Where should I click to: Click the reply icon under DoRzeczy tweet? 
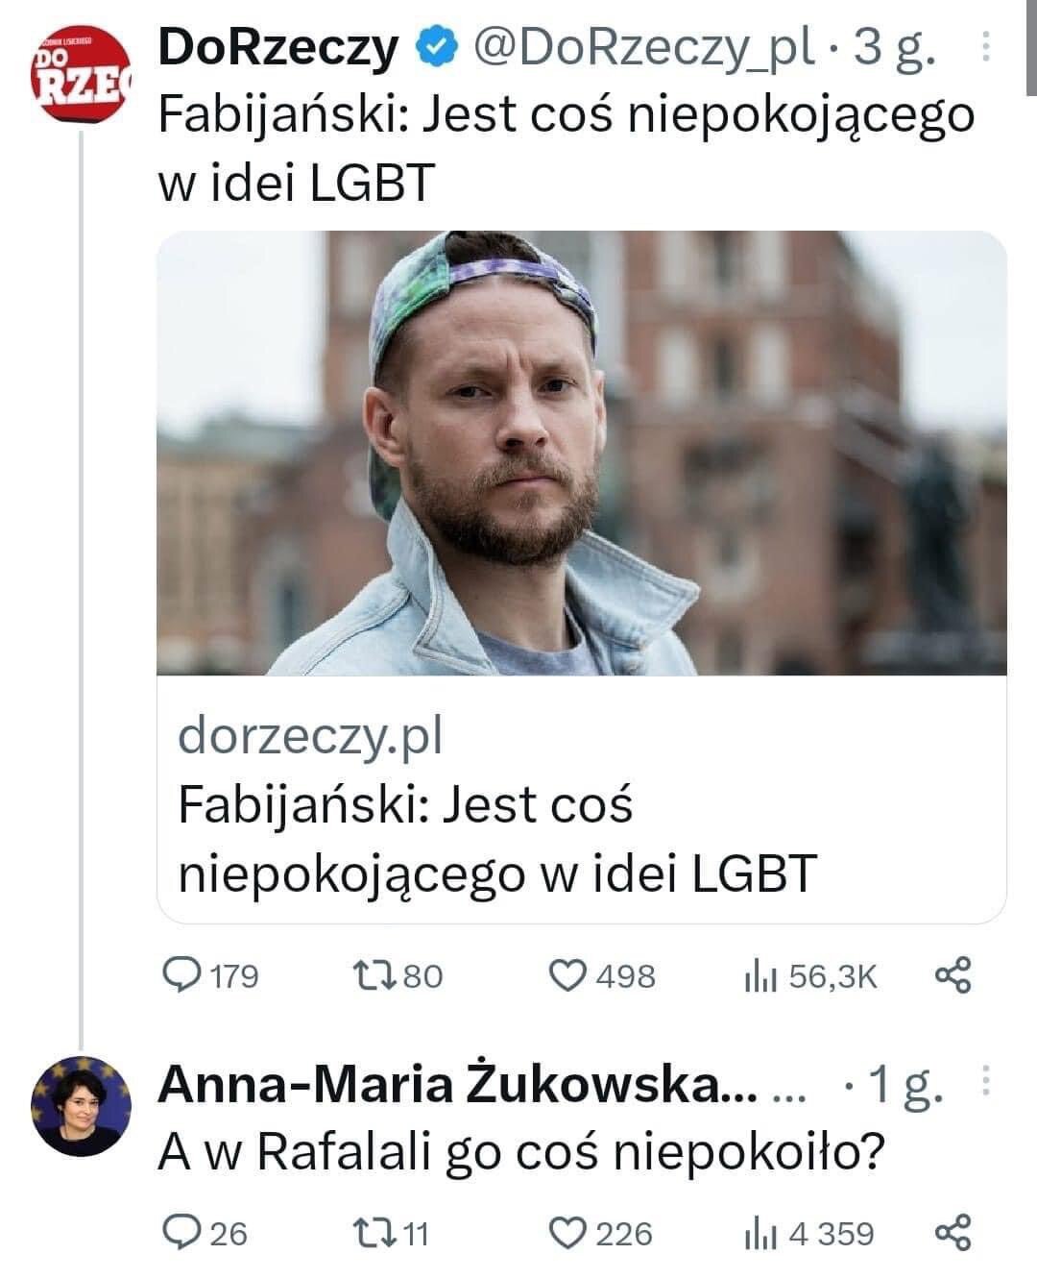click(180, 975)
